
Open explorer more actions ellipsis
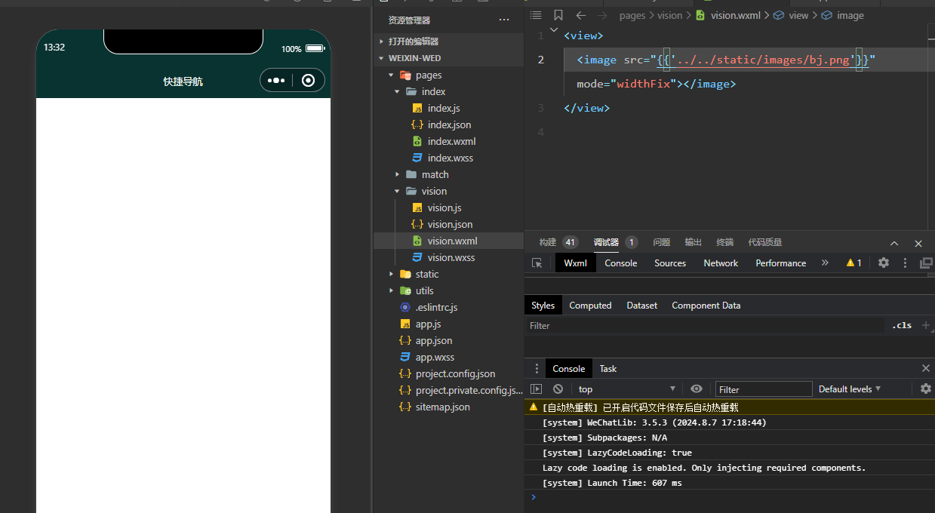pos(504,20)
